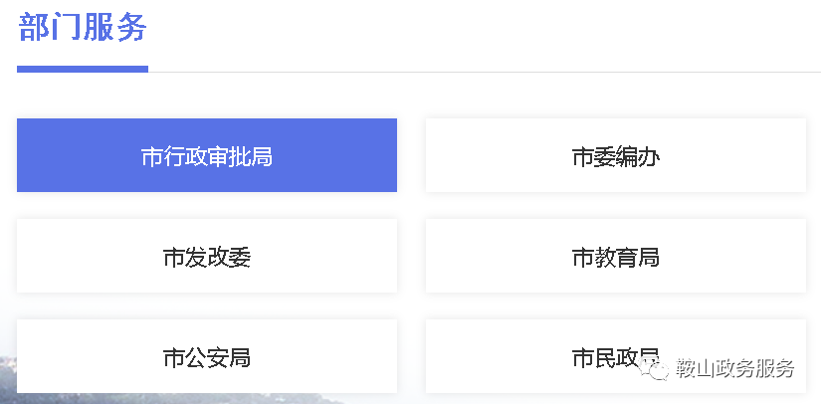Screen dimensions: 821x404
Task: Pick the Public Security Bureau card 市公安局
Action: 207,357
